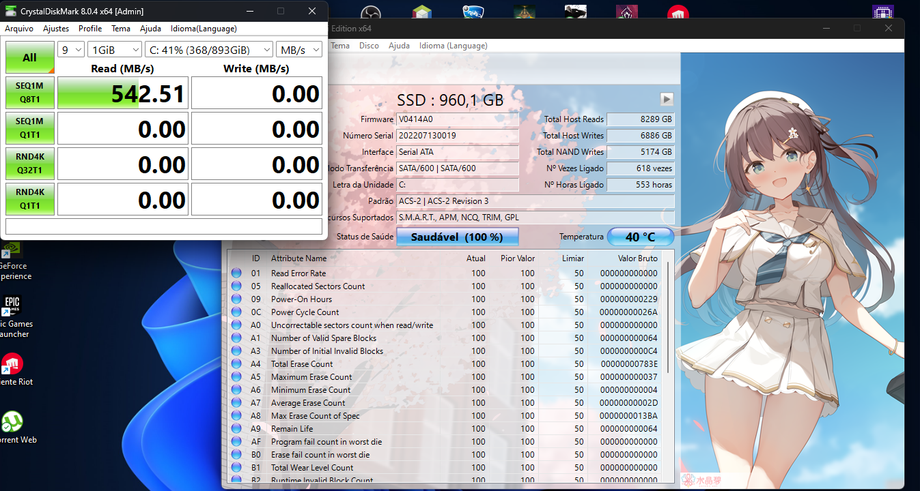The height and width of the screenshot is (491, 920).
Task: Open Idioma(Language) menu in CrystalDiskMark
Action: tap(204, 29)
